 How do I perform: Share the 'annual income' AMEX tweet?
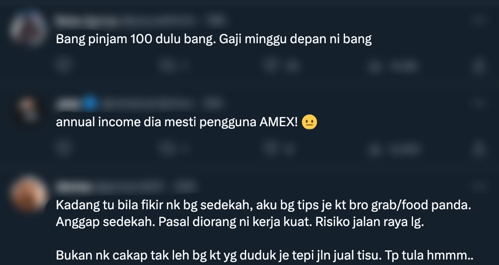tap(479, 148)
